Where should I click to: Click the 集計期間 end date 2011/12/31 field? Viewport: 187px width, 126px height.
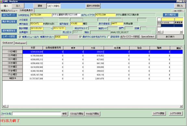click(59, 28)
